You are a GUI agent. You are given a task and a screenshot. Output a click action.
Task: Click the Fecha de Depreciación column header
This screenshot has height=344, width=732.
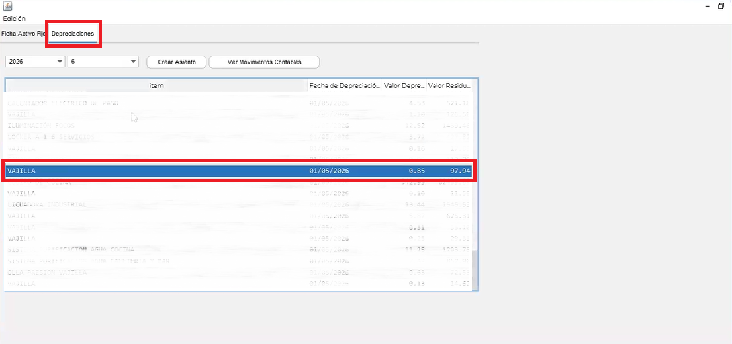pyautogui.click(x=345, y=86)
